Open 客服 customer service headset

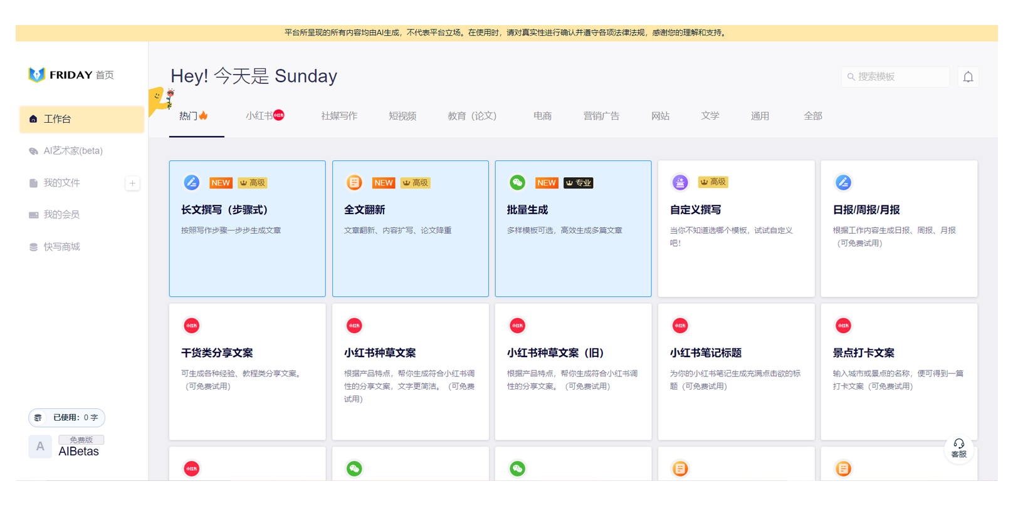pyautogui.click(x=958, y=448)
